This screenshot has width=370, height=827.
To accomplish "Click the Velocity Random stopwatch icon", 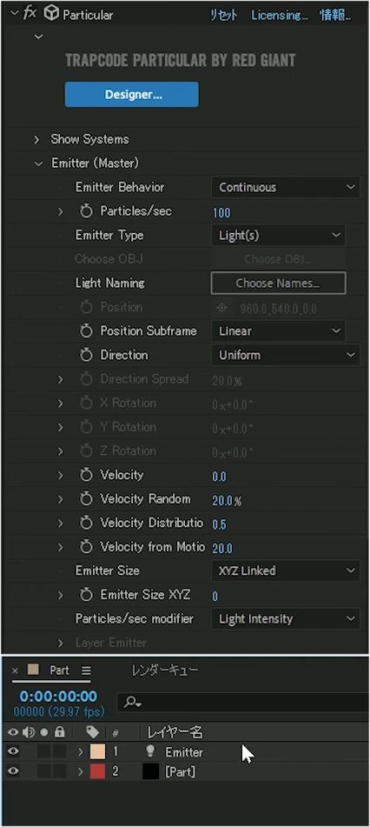I will pos(87,499).
